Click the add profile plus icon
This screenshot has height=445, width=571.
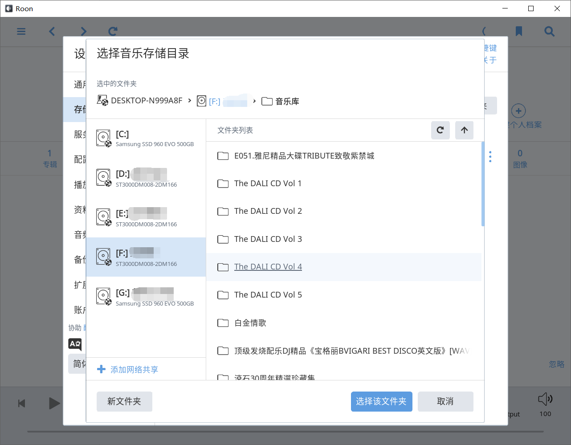coord(518,111)
